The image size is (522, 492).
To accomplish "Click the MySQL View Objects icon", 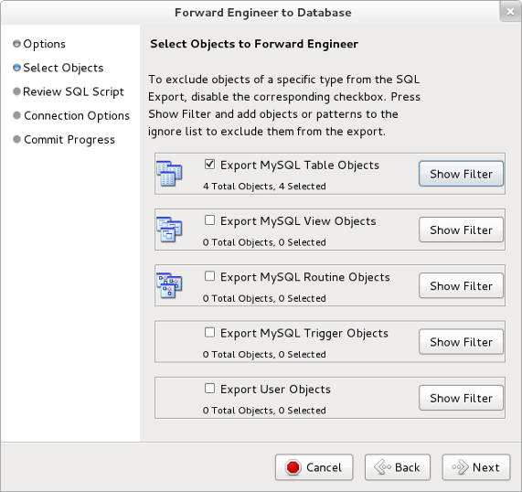I will coord(169,230).
